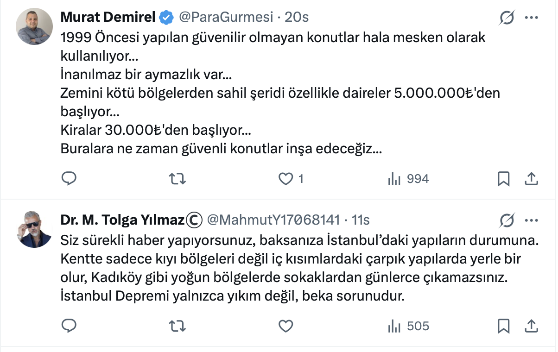Reply to Murat Demirel's tweet
558x352 pixels.
coord(69,179)
